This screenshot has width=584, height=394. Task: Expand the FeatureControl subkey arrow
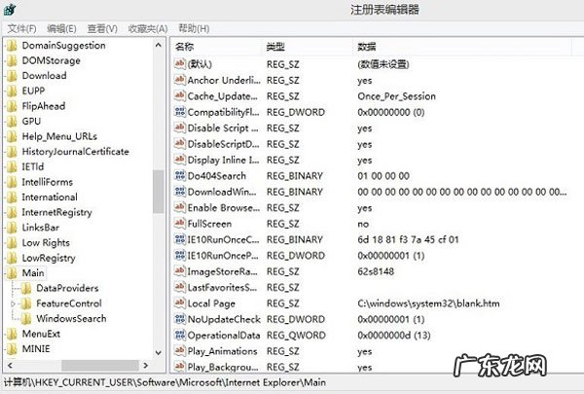point(13,304)
